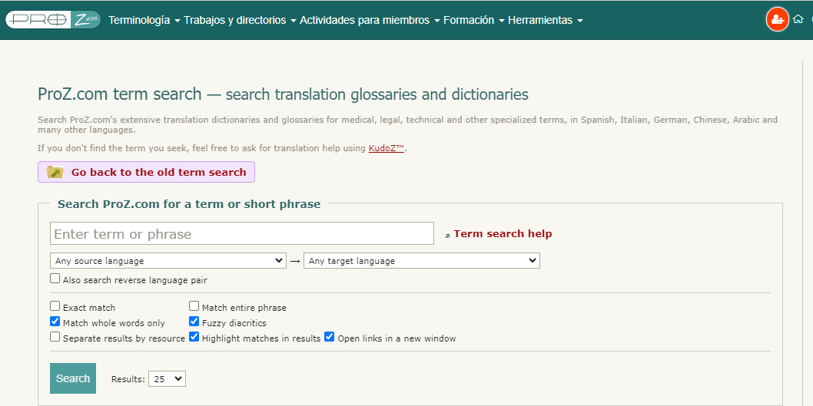813x406 pixels.
Task: Open the Herramientas menu
Action: point(545,20)
